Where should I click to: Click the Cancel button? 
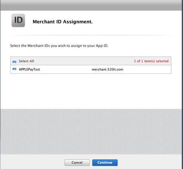pyautogui.click(x=77, y=163)
